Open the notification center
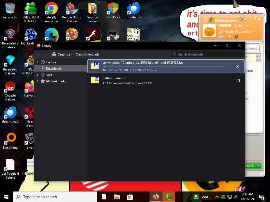 click(262, 197)
